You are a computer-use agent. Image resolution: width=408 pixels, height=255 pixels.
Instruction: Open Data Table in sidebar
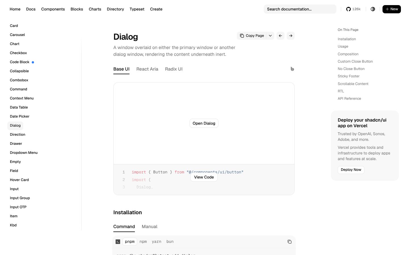pyautogui.click(x=19, y=107)
